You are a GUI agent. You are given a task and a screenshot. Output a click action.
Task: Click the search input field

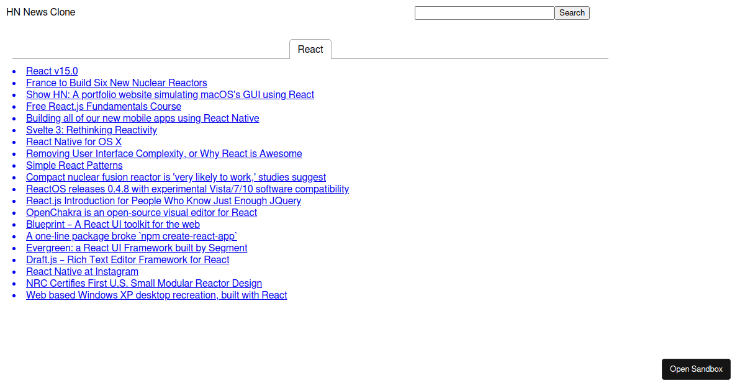pos(484,13)
